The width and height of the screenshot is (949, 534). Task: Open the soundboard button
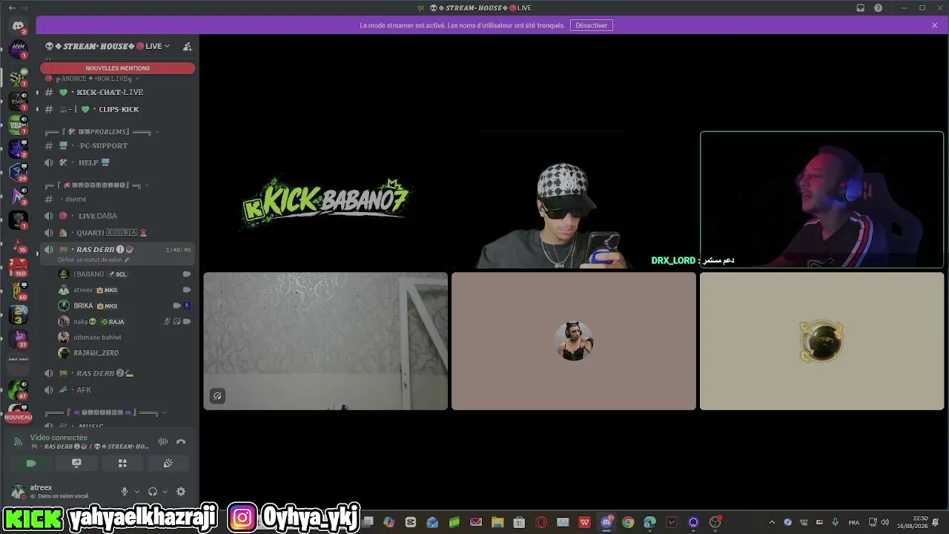[x=168, y=463]
